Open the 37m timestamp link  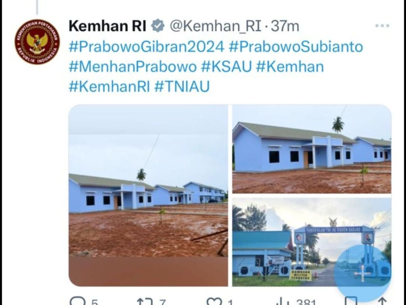click(x=285, y=26)
